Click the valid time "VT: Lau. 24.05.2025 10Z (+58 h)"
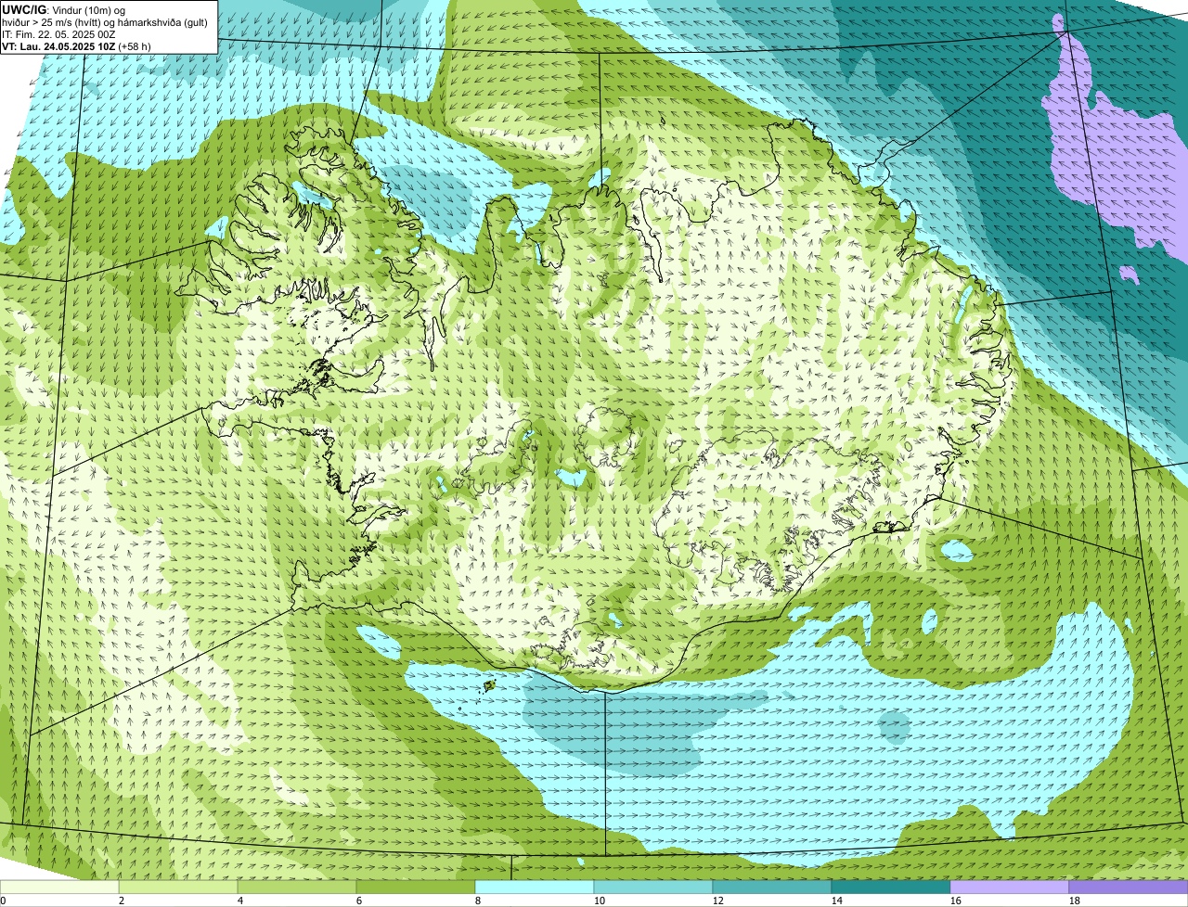The width and height of the screenshot is (1188, 907). (77, 45)
